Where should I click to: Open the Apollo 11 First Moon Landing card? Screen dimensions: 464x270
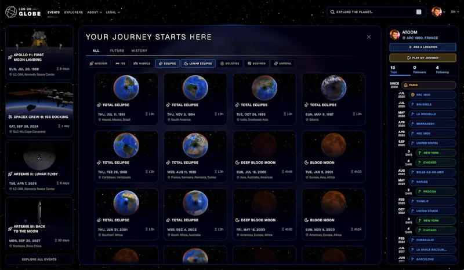(39, 53)
